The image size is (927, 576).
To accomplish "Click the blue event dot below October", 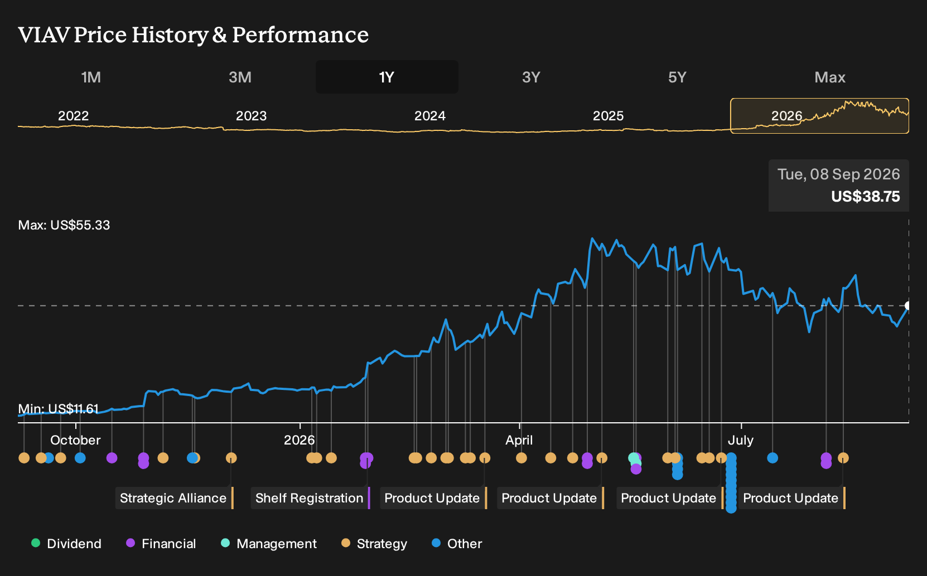I will click(x=80, y=458).
